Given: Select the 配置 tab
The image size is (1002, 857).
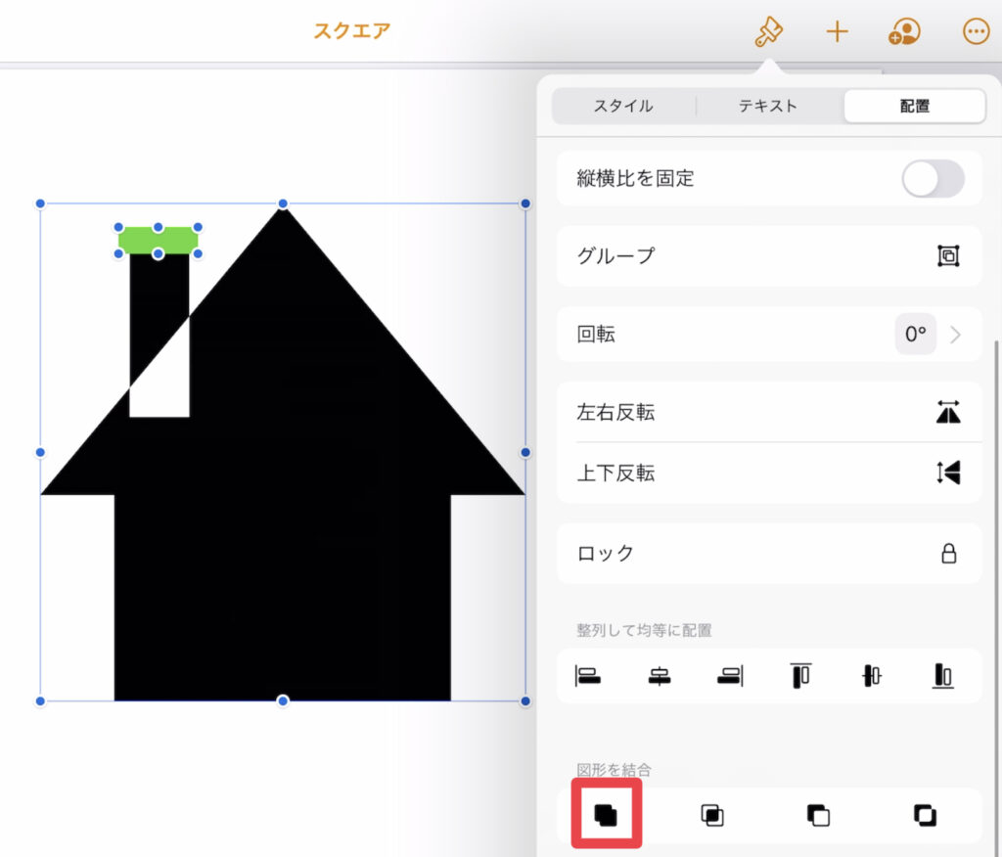Looking at the screenshot, I should tap(915, 106).
